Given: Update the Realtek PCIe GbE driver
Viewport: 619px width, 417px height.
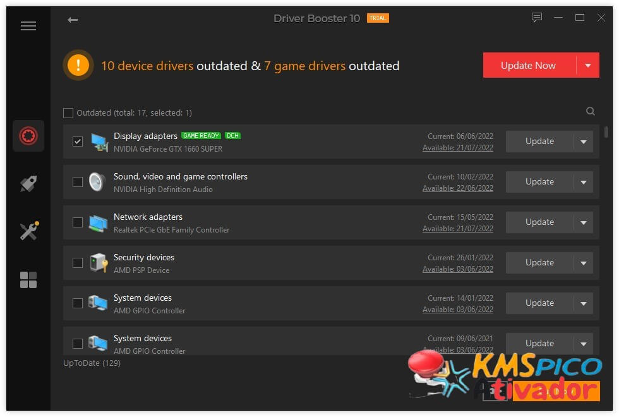Looking at the screenshot, I should [x=539, y=222].
